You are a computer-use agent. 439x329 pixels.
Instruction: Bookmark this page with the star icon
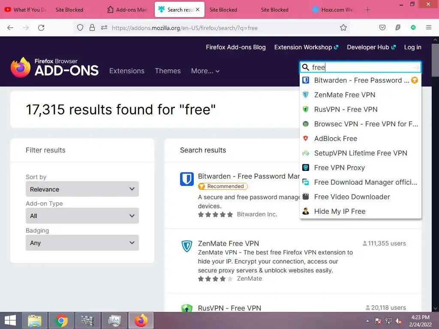click(343, 28)
